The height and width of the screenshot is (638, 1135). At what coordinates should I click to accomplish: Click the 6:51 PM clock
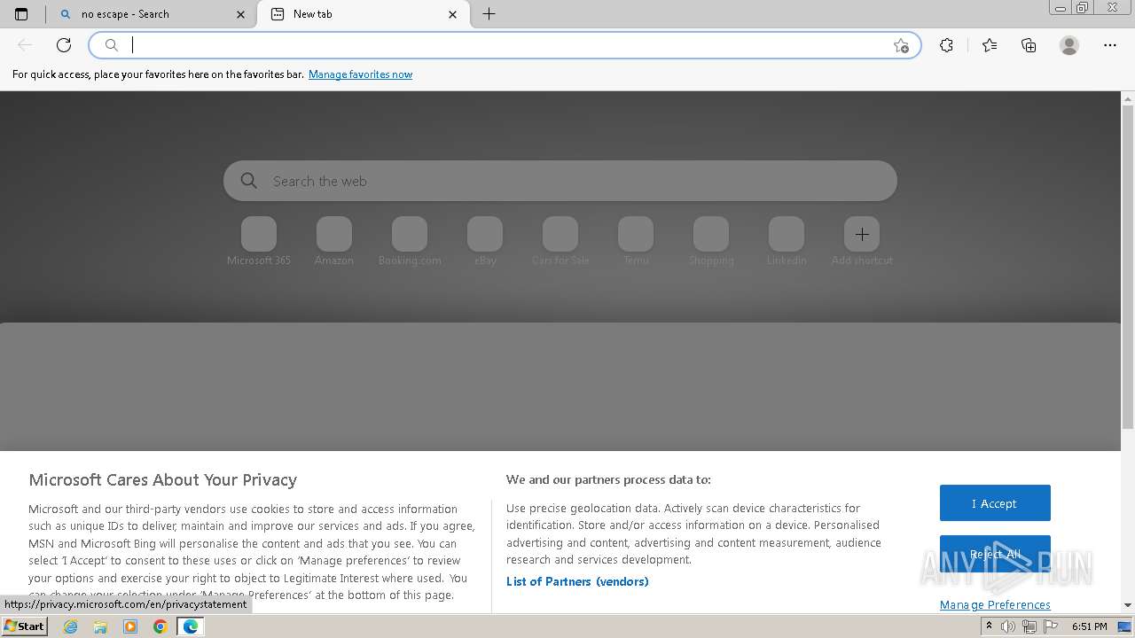[x=1090, y=626]
